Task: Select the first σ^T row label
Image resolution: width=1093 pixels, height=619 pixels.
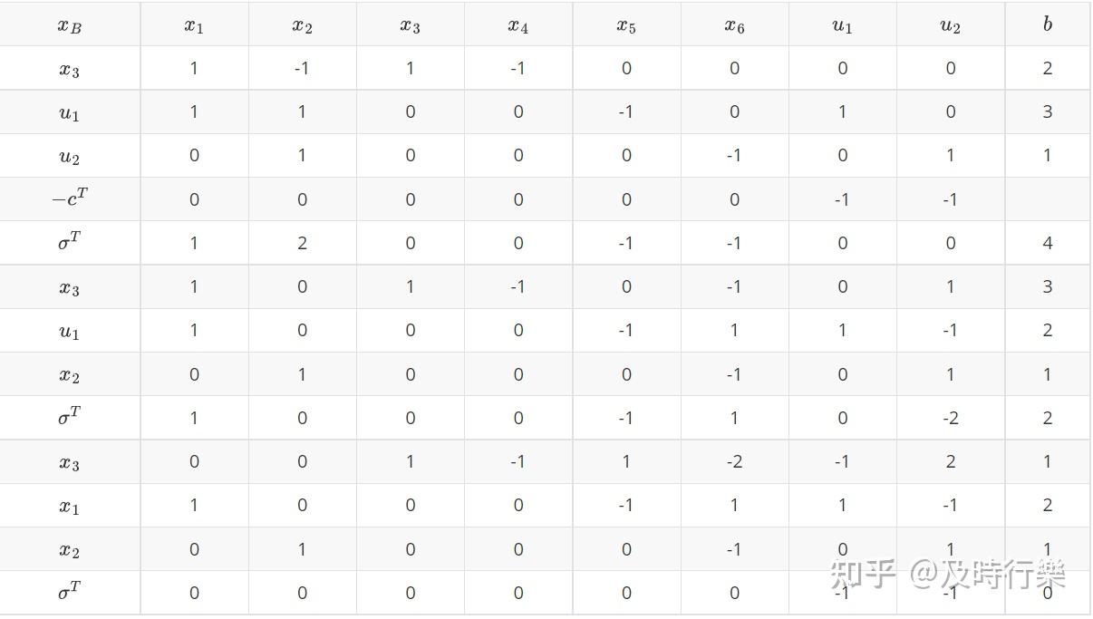Action: [x=70, y=242]
